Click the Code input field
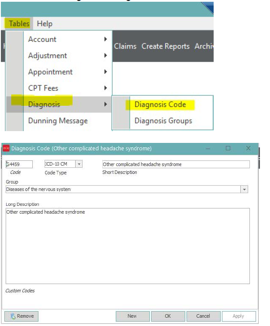This screenshot has width=270, height=326. (19, 164)
